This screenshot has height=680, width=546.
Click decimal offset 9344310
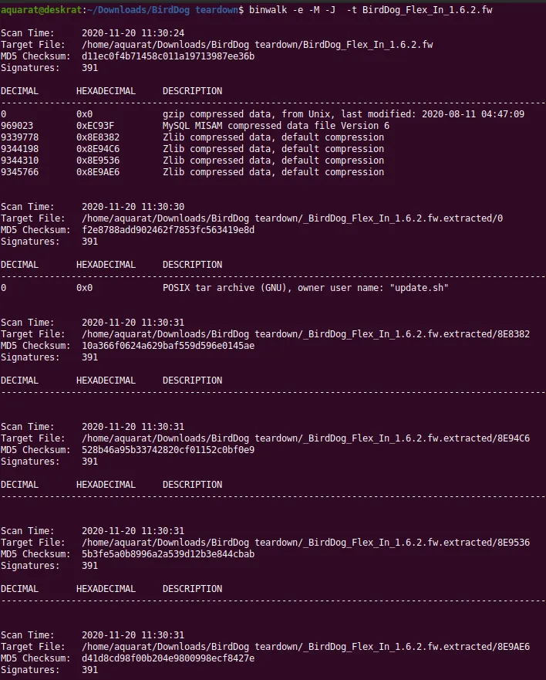pos(19,161)
